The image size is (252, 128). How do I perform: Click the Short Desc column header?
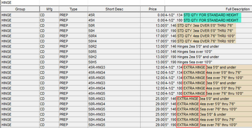tap(114, 9)
